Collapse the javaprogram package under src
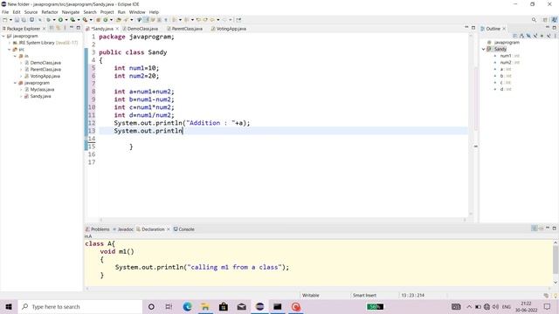 pyautogui.click(x=16, y=83)
